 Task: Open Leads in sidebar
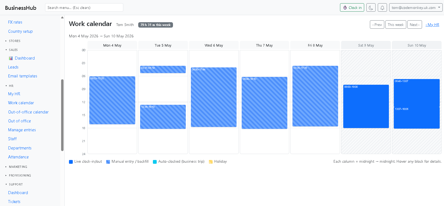13,67
